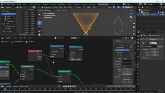
Task: Switch orthographic/perspective grid icon in viewport
Action: coord(134,34)
